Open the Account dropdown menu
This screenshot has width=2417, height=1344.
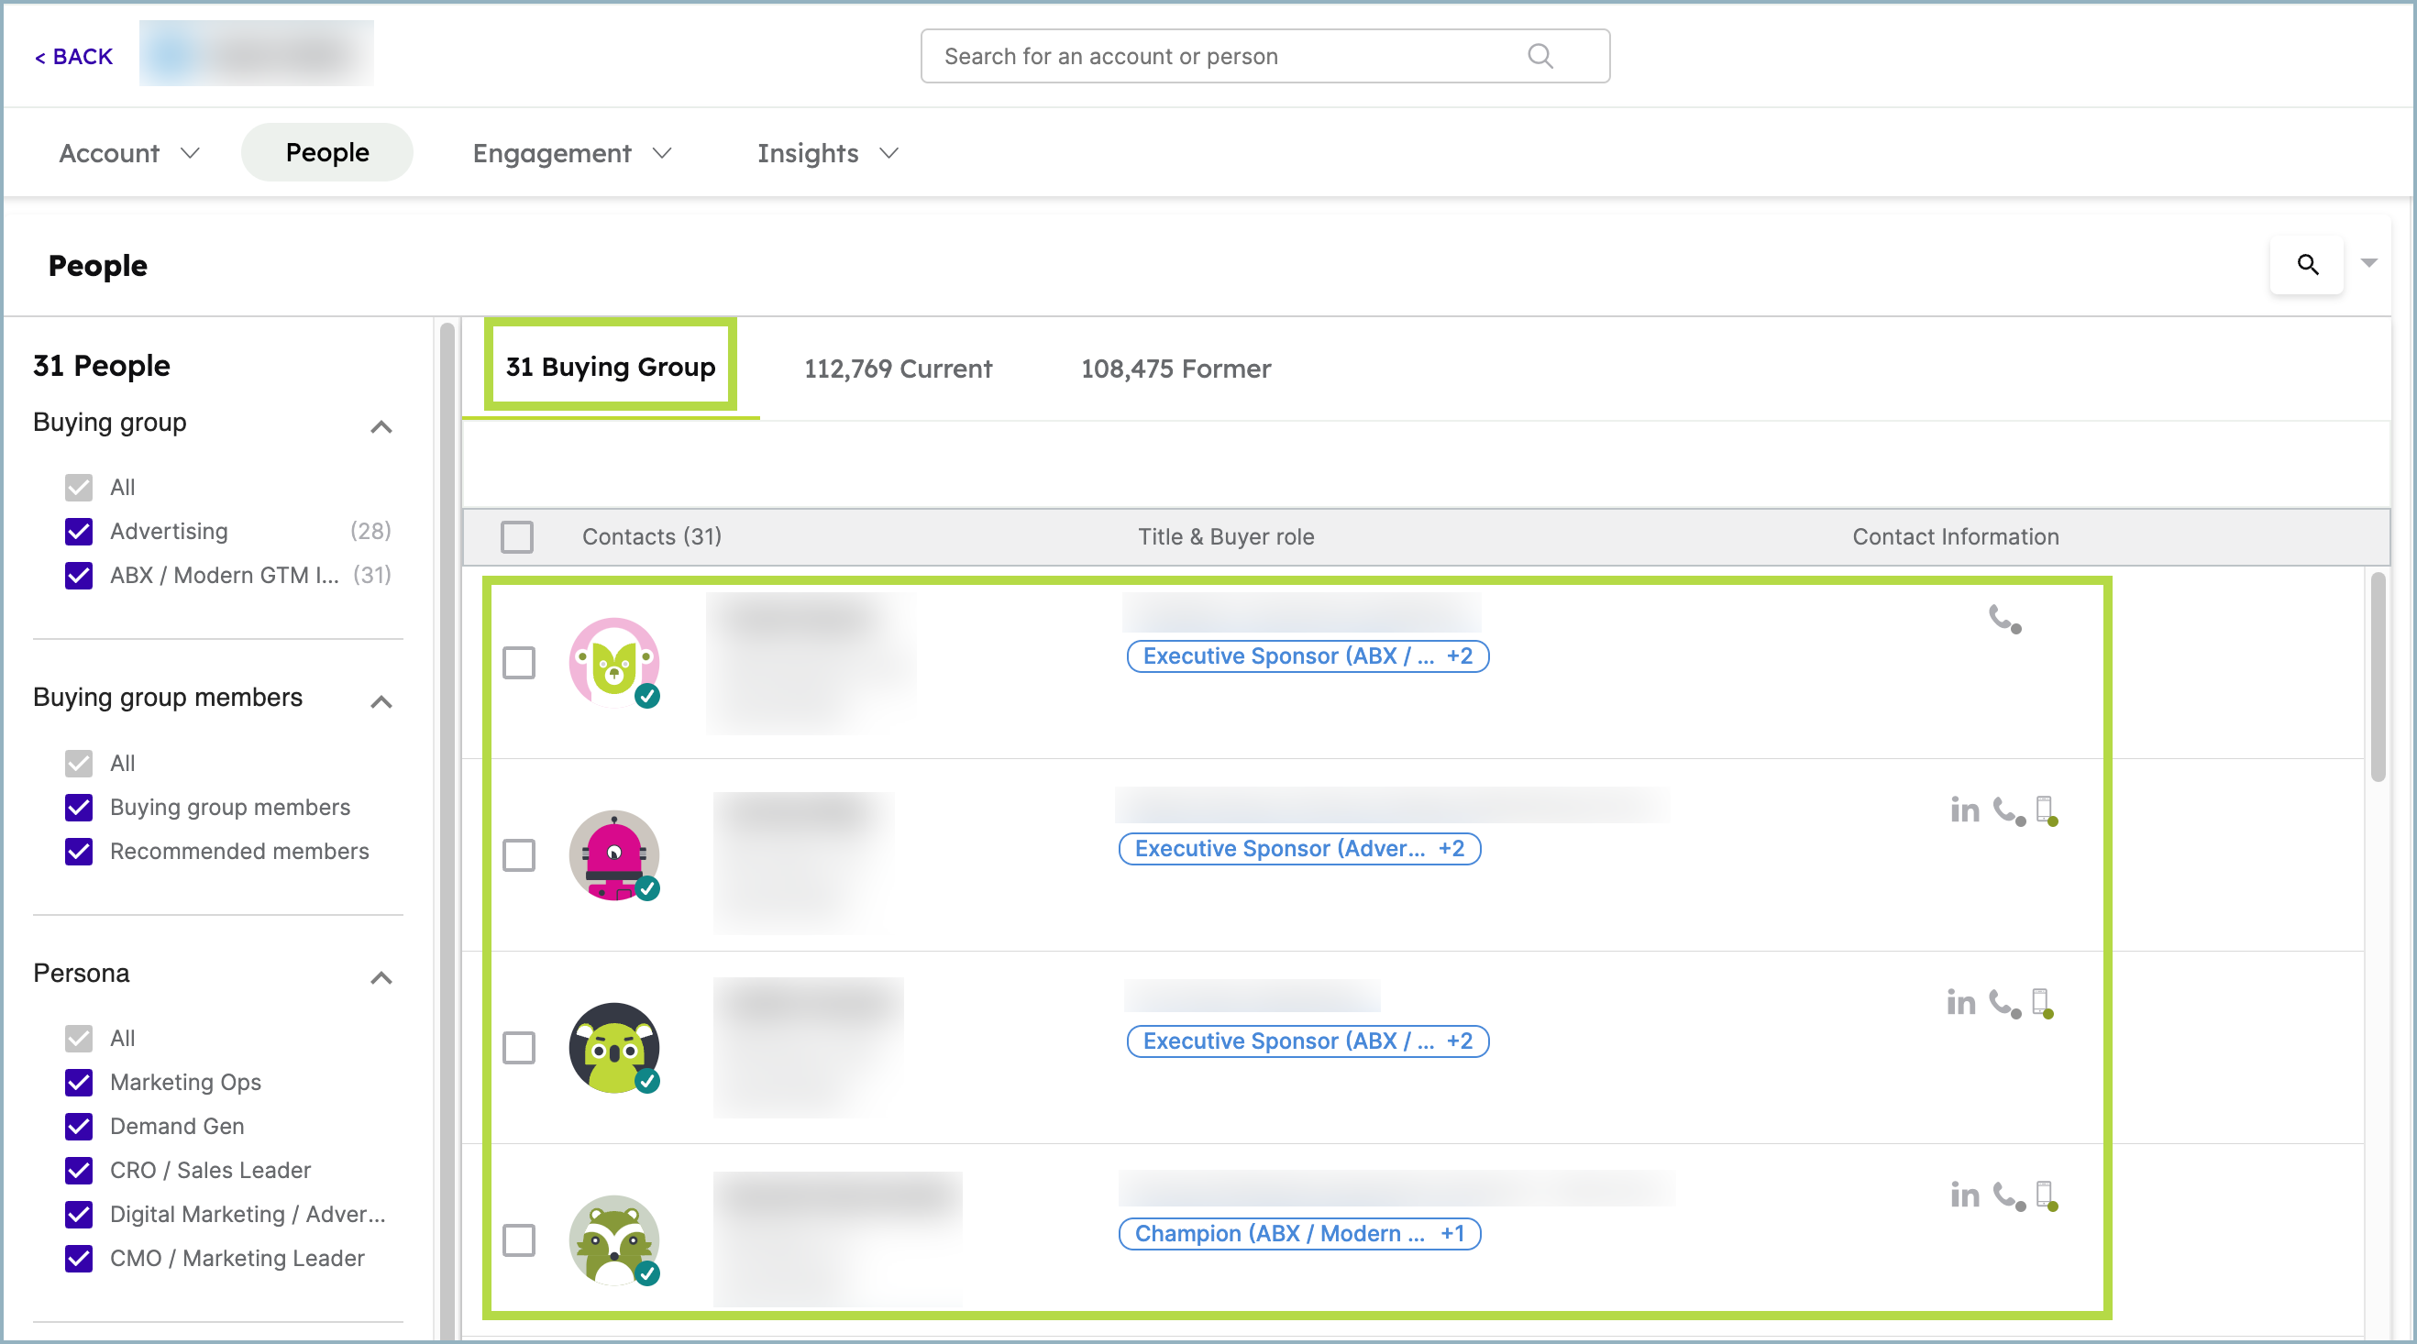pyautogui.click(x=129, y=152)
